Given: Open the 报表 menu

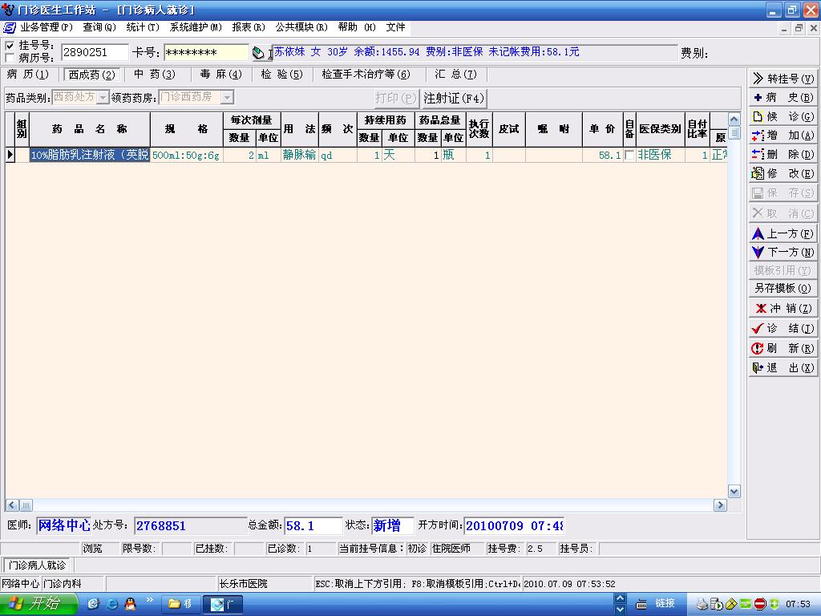Looking at the screenshot, I should 249,27.
